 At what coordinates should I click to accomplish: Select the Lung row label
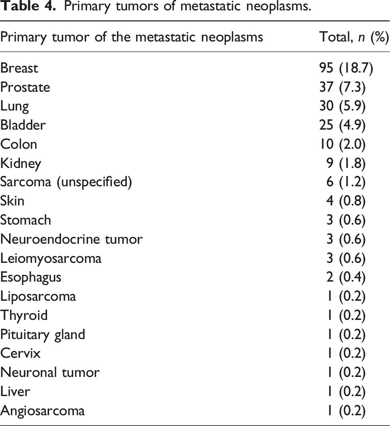(15, 106)
